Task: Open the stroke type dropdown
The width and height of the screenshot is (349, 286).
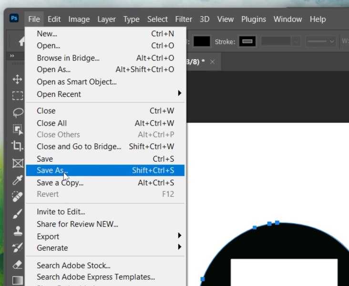Action: 321,41
